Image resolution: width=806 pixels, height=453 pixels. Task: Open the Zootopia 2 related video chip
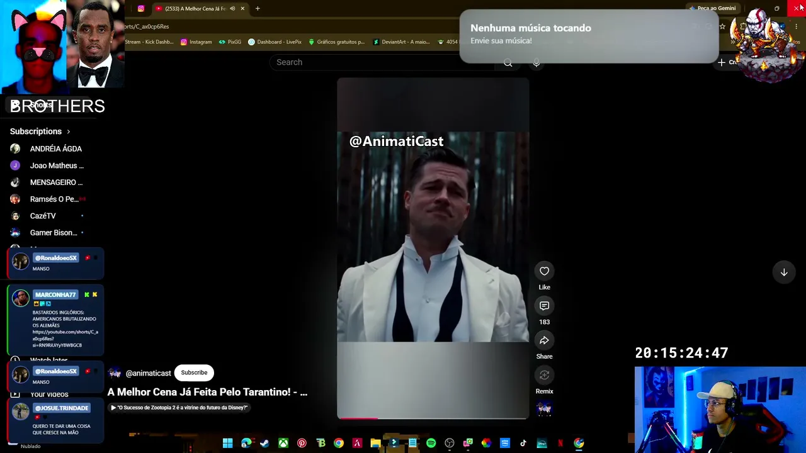click(x=179, y=408)
